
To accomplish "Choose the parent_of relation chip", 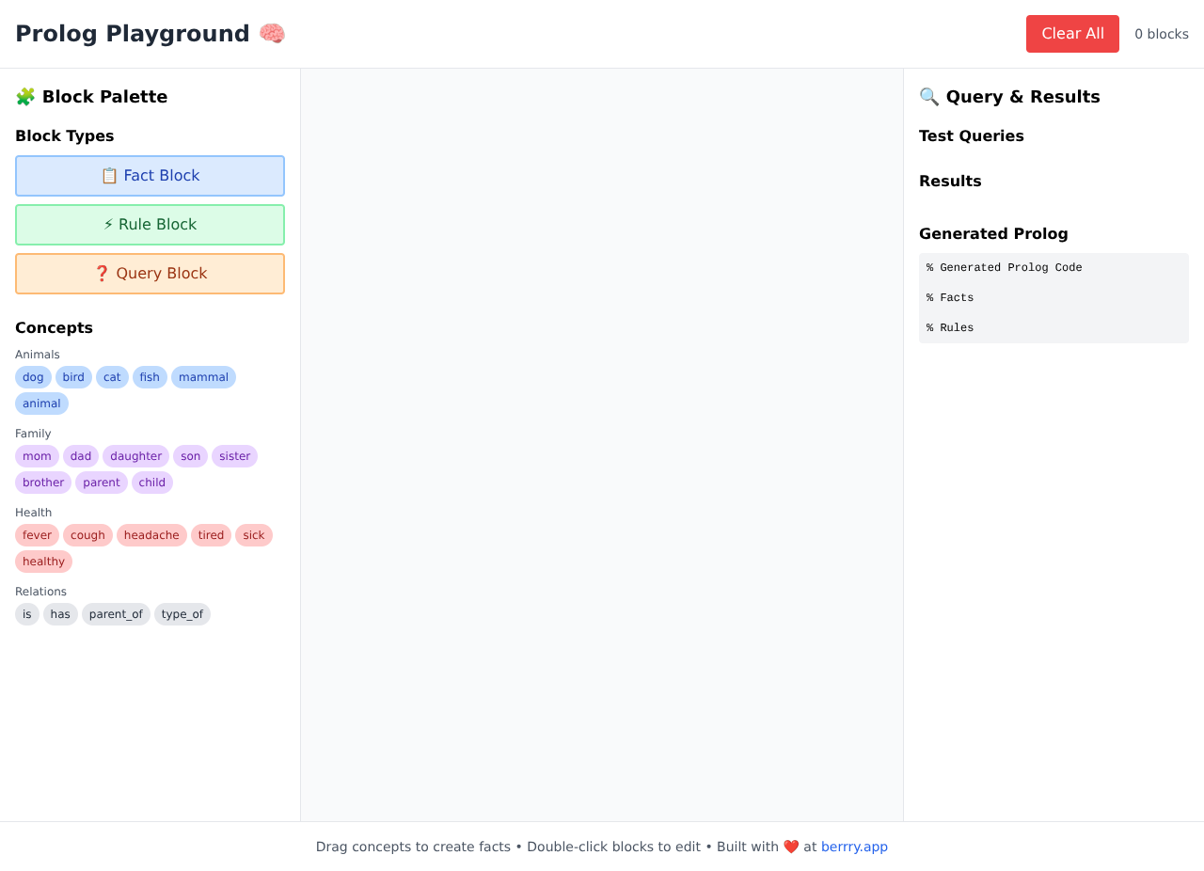I will [x=116, y=614].
